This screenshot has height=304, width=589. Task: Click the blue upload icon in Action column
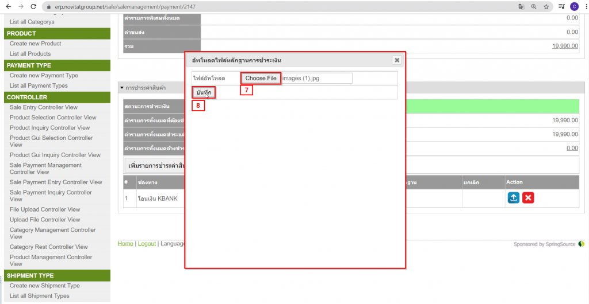click(513, 197)
